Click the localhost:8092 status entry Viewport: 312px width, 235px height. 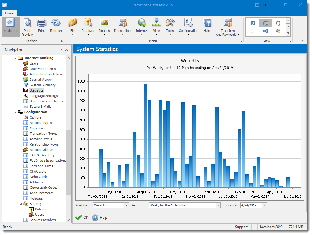click(271, 227)
